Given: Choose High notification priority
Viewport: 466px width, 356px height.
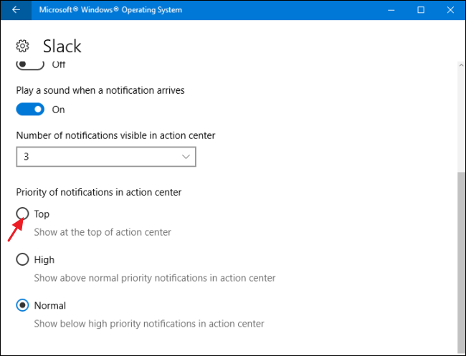Looking at the screenshot, I should tap(23, 260).
